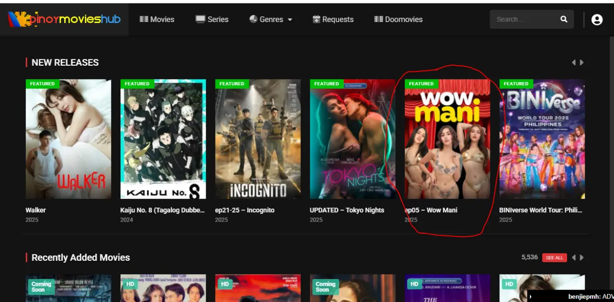Open the Incognito poster thumbnail
Screen dimensions: 614x302
point(258,139)
